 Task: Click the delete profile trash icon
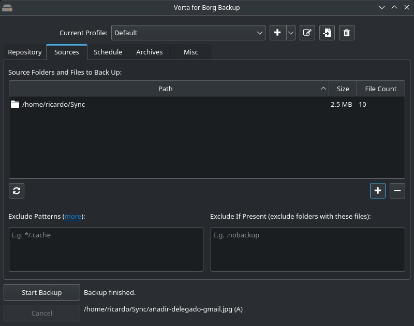pos(347,33)
